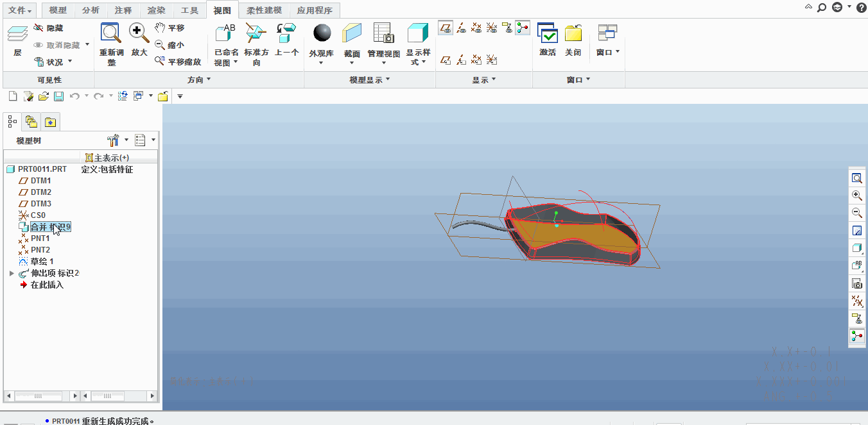The height and width of the screenshot is (425, 868).
Task: Expand the 模型显示 group options
Action: [370, 80]
